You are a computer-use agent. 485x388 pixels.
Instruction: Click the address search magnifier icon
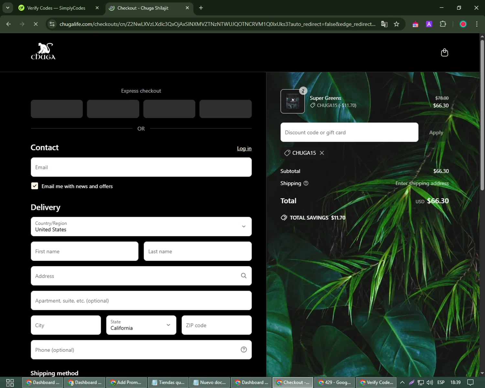(243, 275)
